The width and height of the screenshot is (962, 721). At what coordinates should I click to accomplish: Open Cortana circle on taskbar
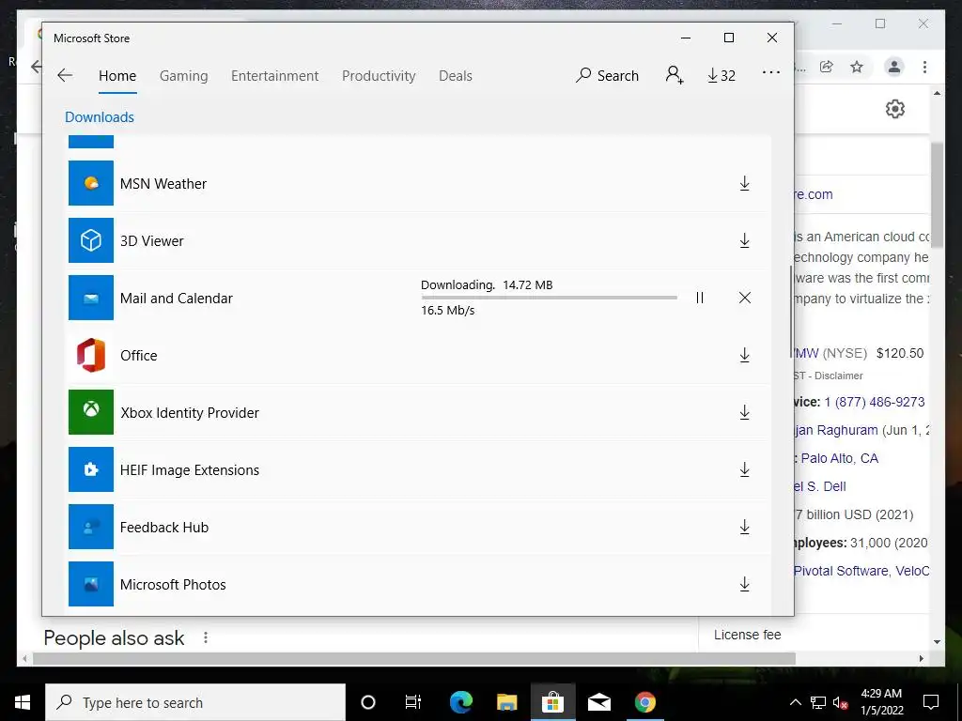pos(368,702)
